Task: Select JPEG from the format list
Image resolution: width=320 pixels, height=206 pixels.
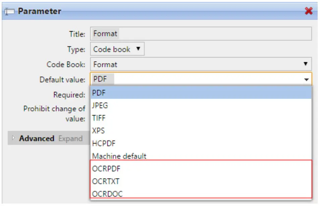Action: point(201,106)
